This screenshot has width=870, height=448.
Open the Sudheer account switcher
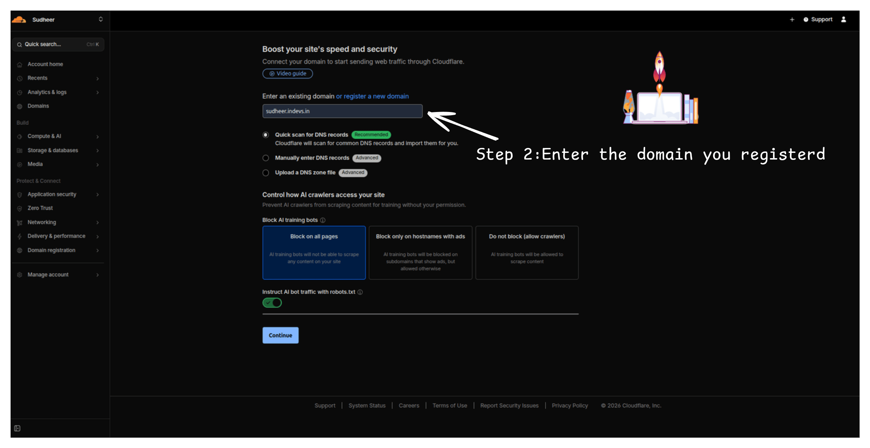[100, 19]
